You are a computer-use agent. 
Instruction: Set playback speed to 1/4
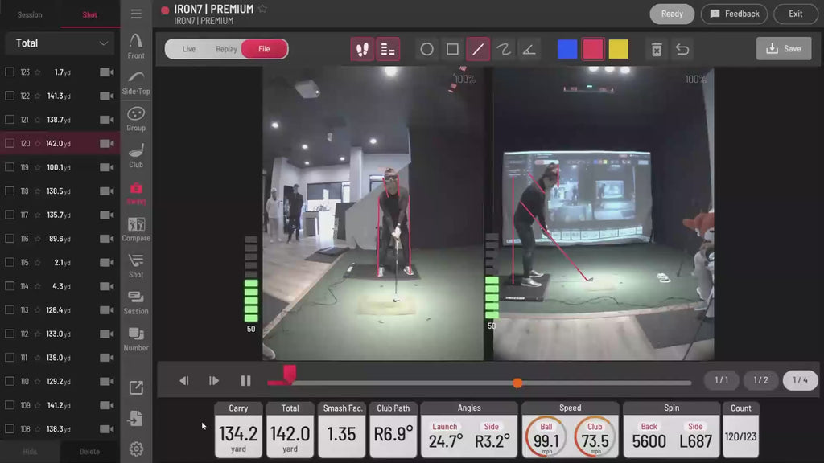(801, 380)
